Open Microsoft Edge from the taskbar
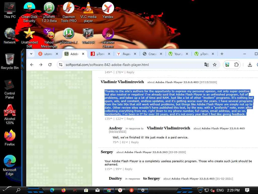The height and width of the screenshot is (194, 258). point(52,190)
